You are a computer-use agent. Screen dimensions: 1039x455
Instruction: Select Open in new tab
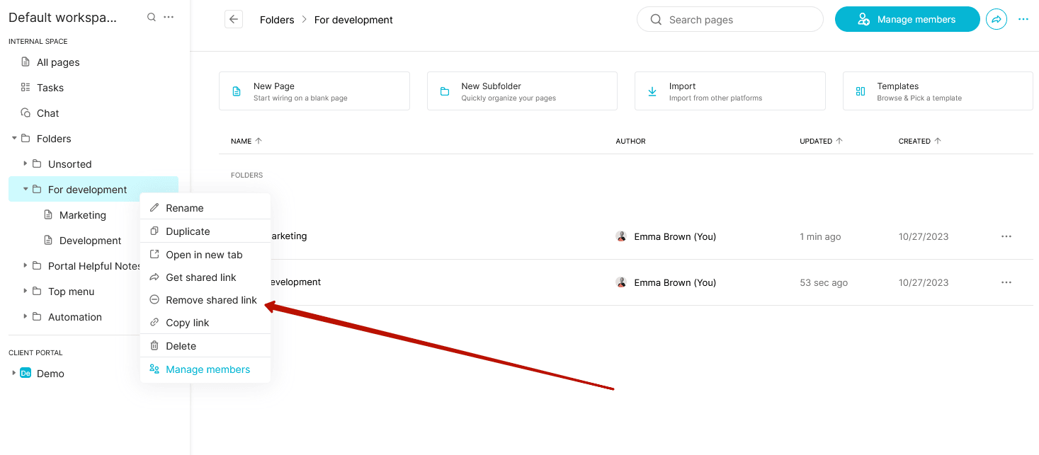[205, 255]
